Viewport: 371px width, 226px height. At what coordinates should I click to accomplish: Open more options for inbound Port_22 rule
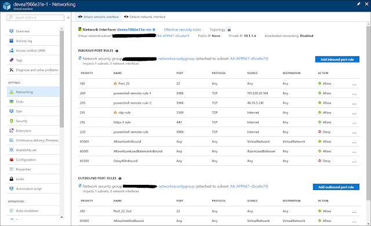point(354,85)
